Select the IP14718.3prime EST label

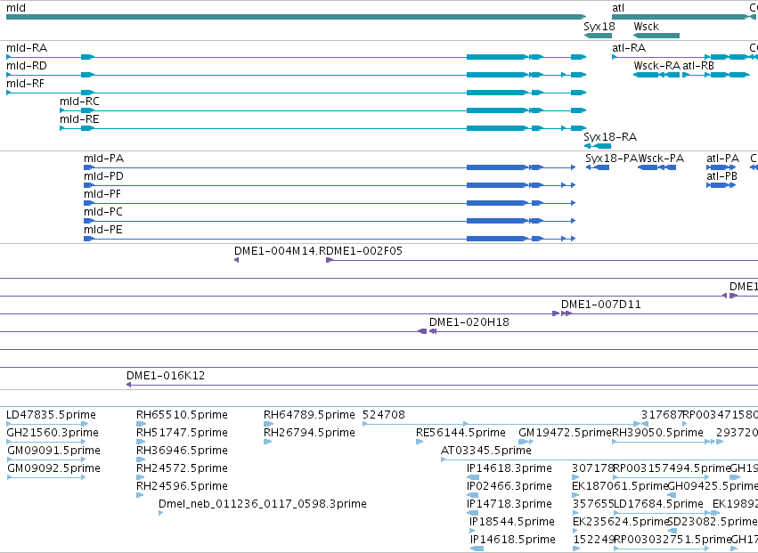click(x=509, y=504)
